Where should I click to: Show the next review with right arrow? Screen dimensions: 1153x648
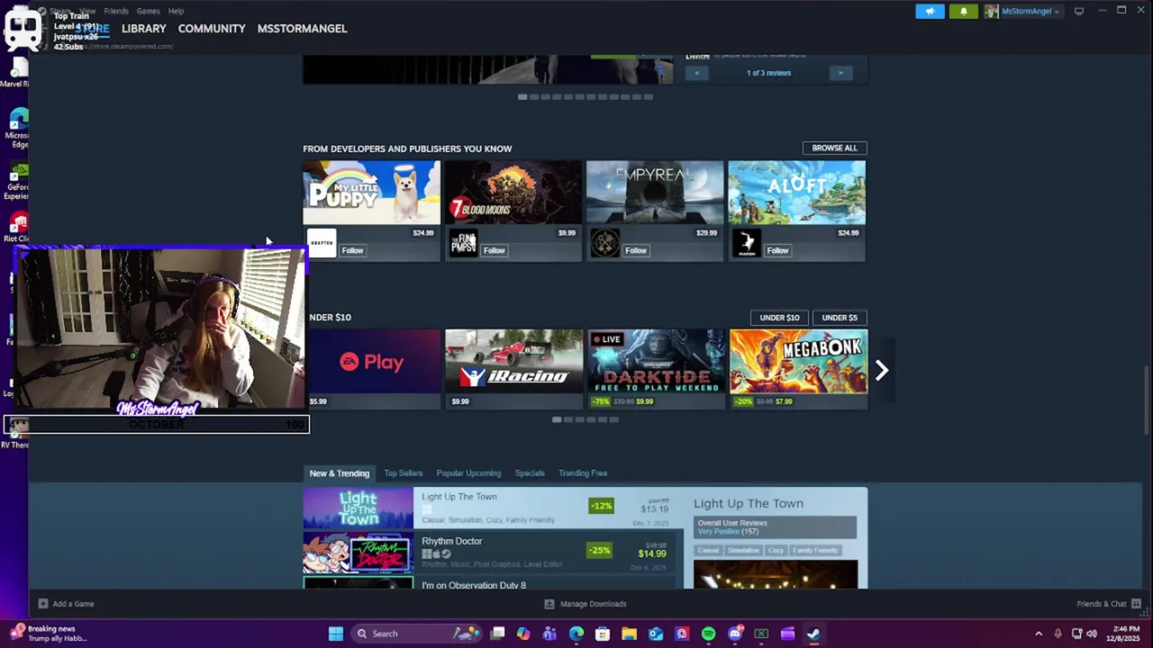(x=840, y=73)
